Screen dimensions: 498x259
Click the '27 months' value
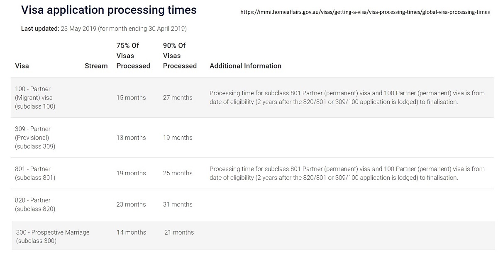(178, 98)
